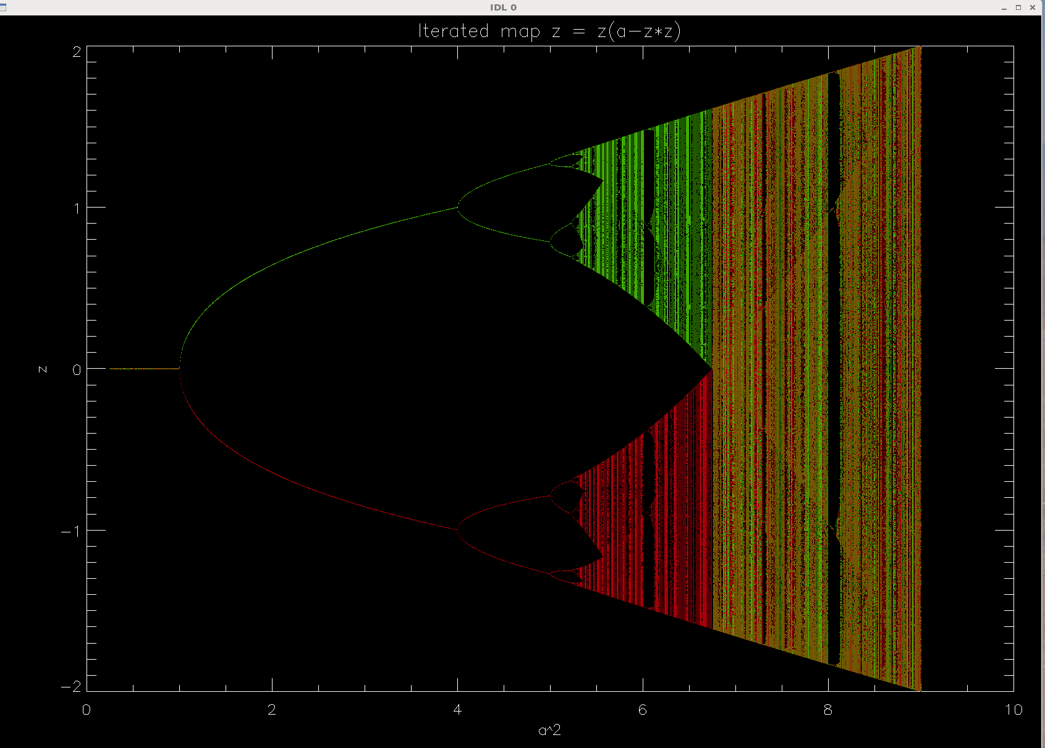Click the x-axis label 'a^2'

tap(549, 730)
